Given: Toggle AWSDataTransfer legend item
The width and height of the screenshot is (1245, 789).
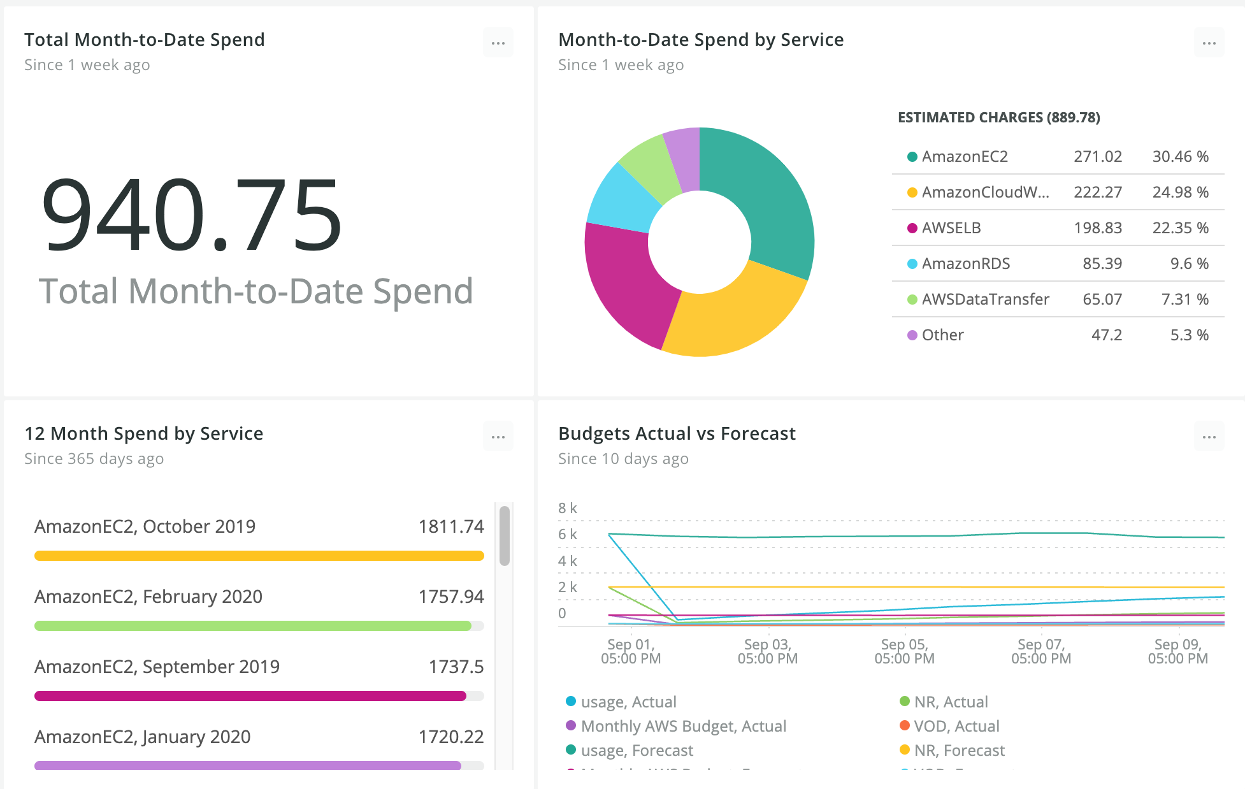Looking at the screenshot, I should click(984, 300).
